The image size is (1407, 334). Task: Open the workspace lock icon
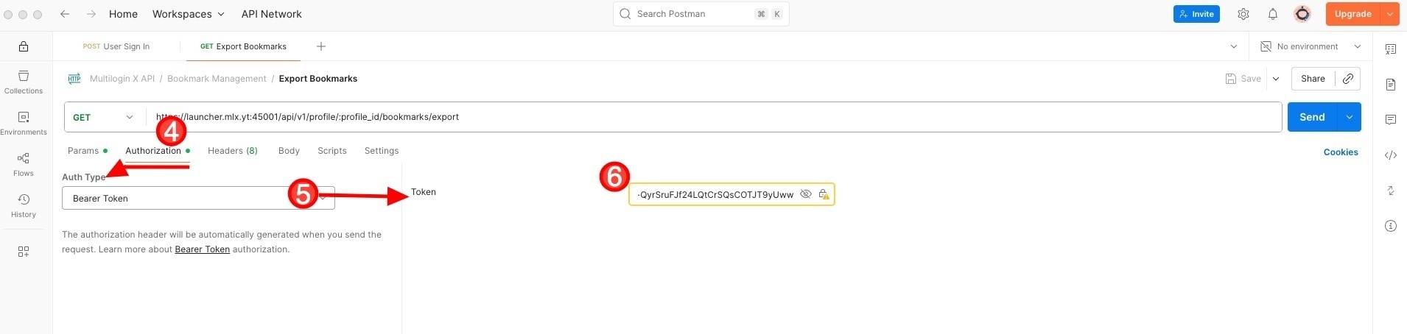[x=24, y=46]
